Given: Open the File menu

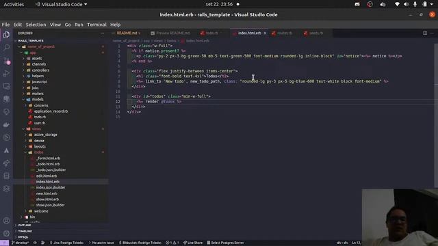Looking at the screenshot, I should click(5, 25).
